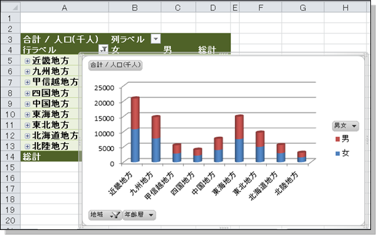Screen dimensions: 376x235
Task: Click the 女 legend label
Action: tap(345, 153)
